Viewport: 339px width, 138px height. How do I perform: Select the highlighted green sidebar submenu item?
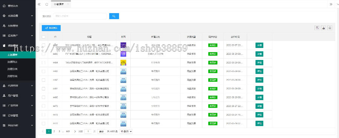(x=18, y=55)
